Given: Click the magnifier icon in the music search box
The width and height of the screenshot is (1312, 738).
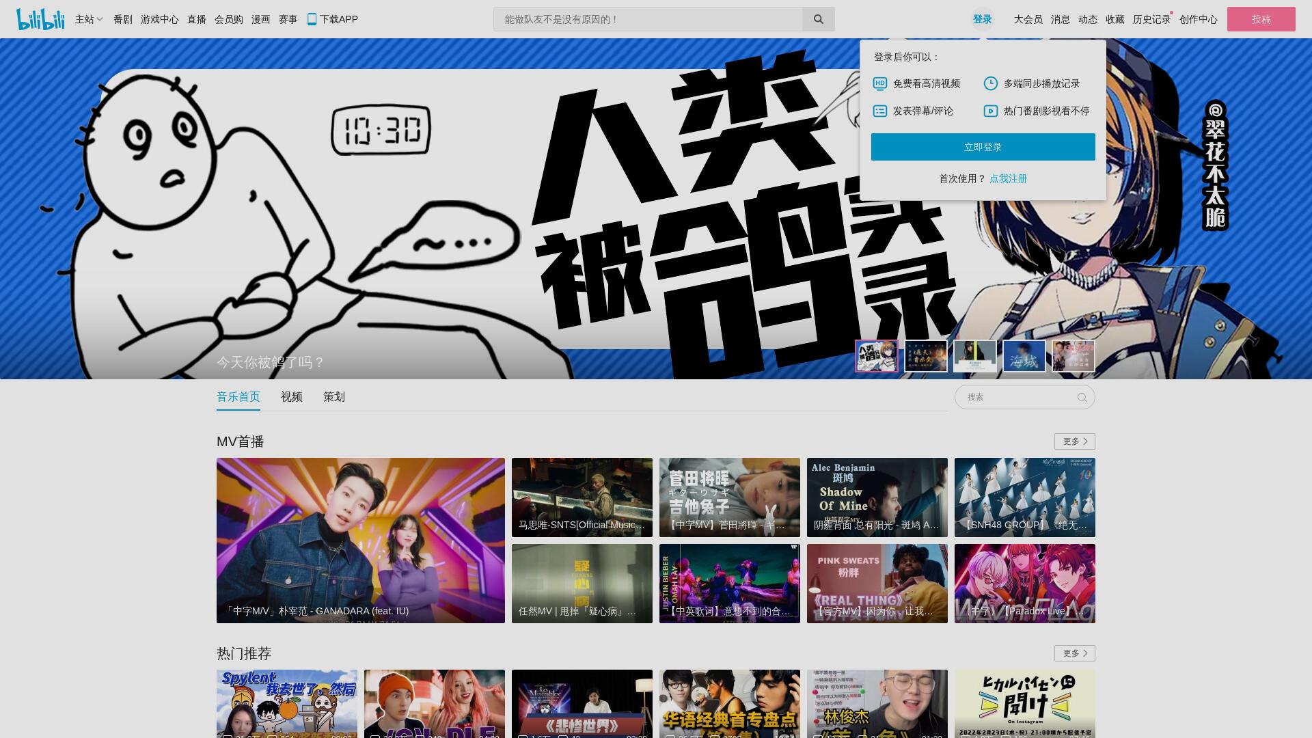Looking at the screenshot, I should [1082, 397].
